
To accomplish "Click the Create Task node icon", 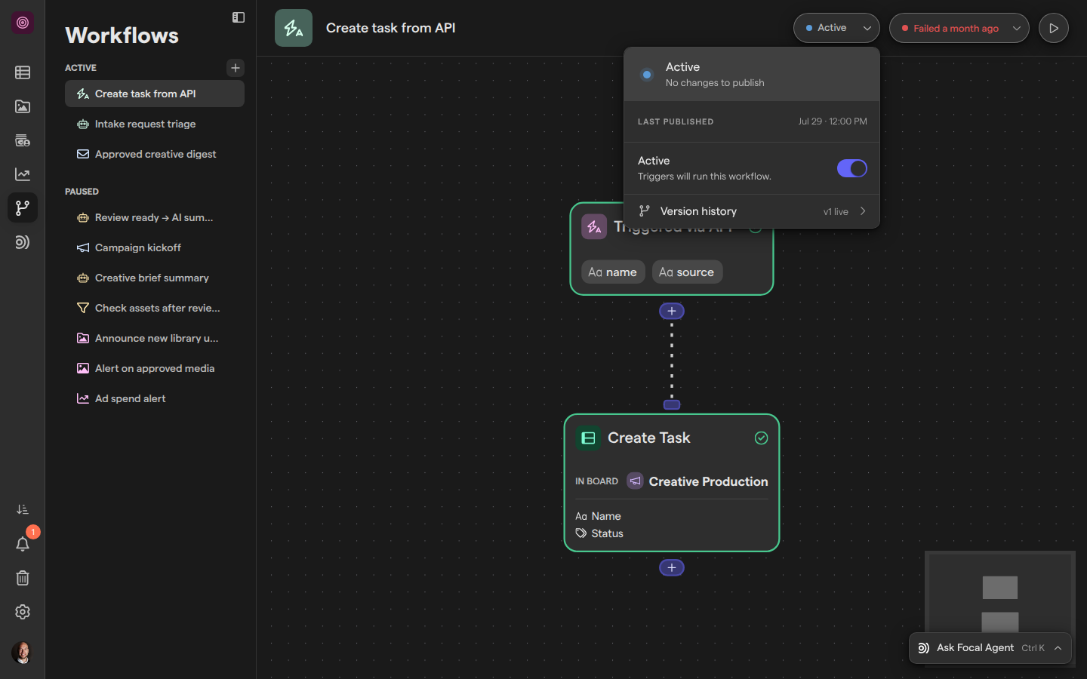I will coord(588,438).
